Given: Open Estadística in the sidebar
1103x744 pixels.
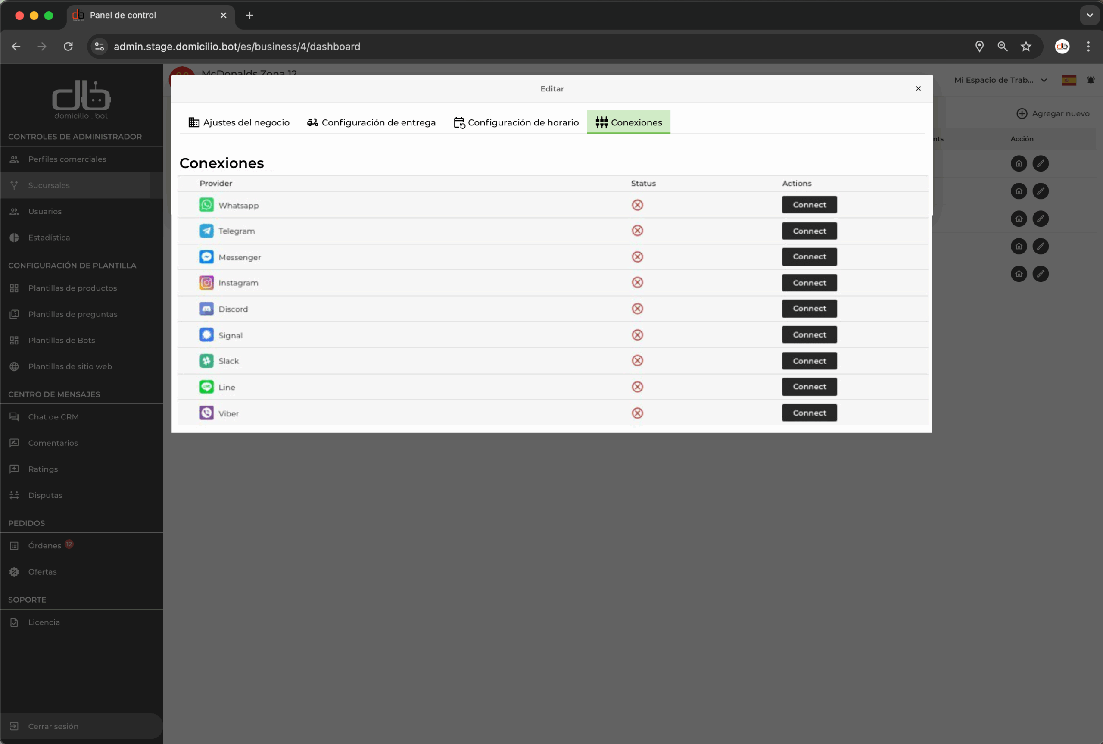Looking at the screenshot, I should [81, 238].
